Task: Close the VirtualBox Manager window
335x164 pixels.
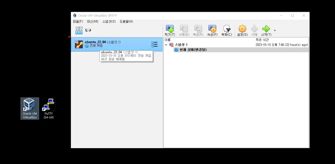Action: click(304, 16)
